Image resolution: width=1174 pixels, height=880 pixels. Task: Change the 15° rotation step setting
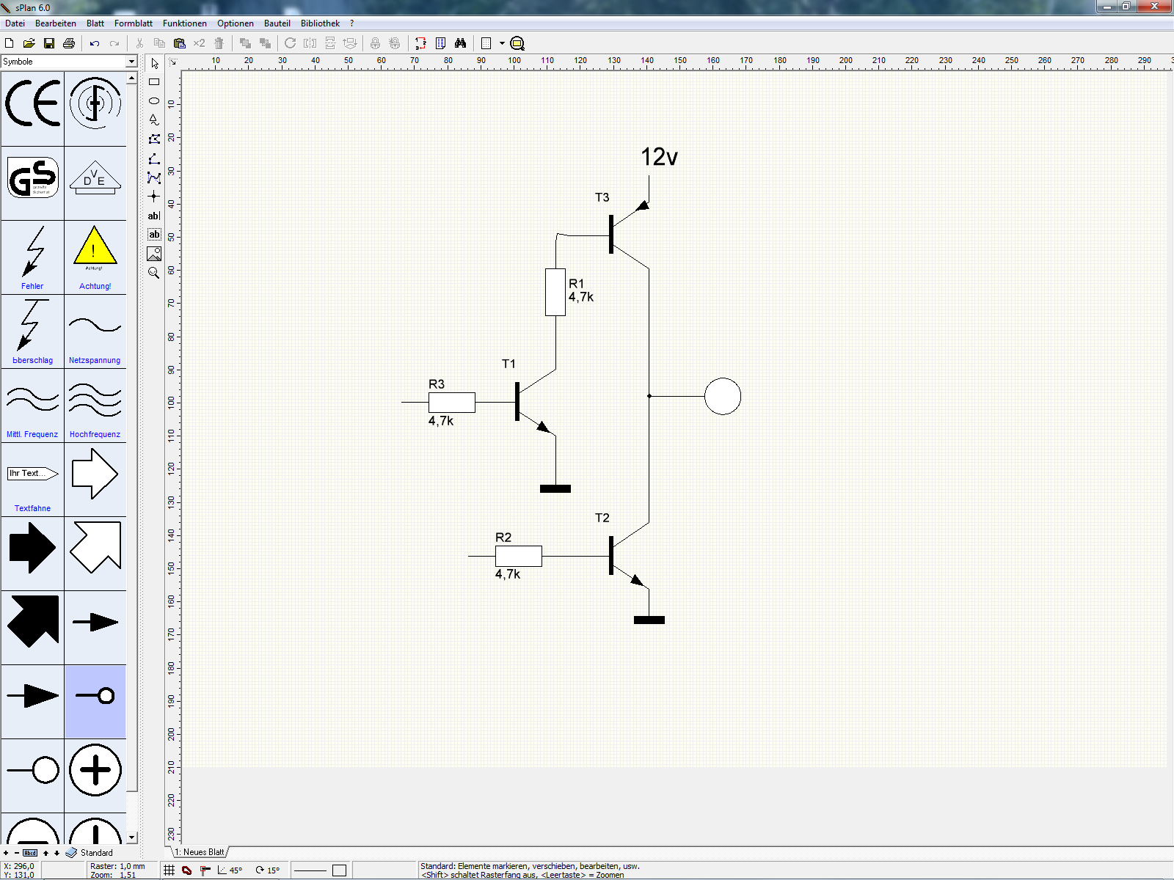(x=268, y=870)
